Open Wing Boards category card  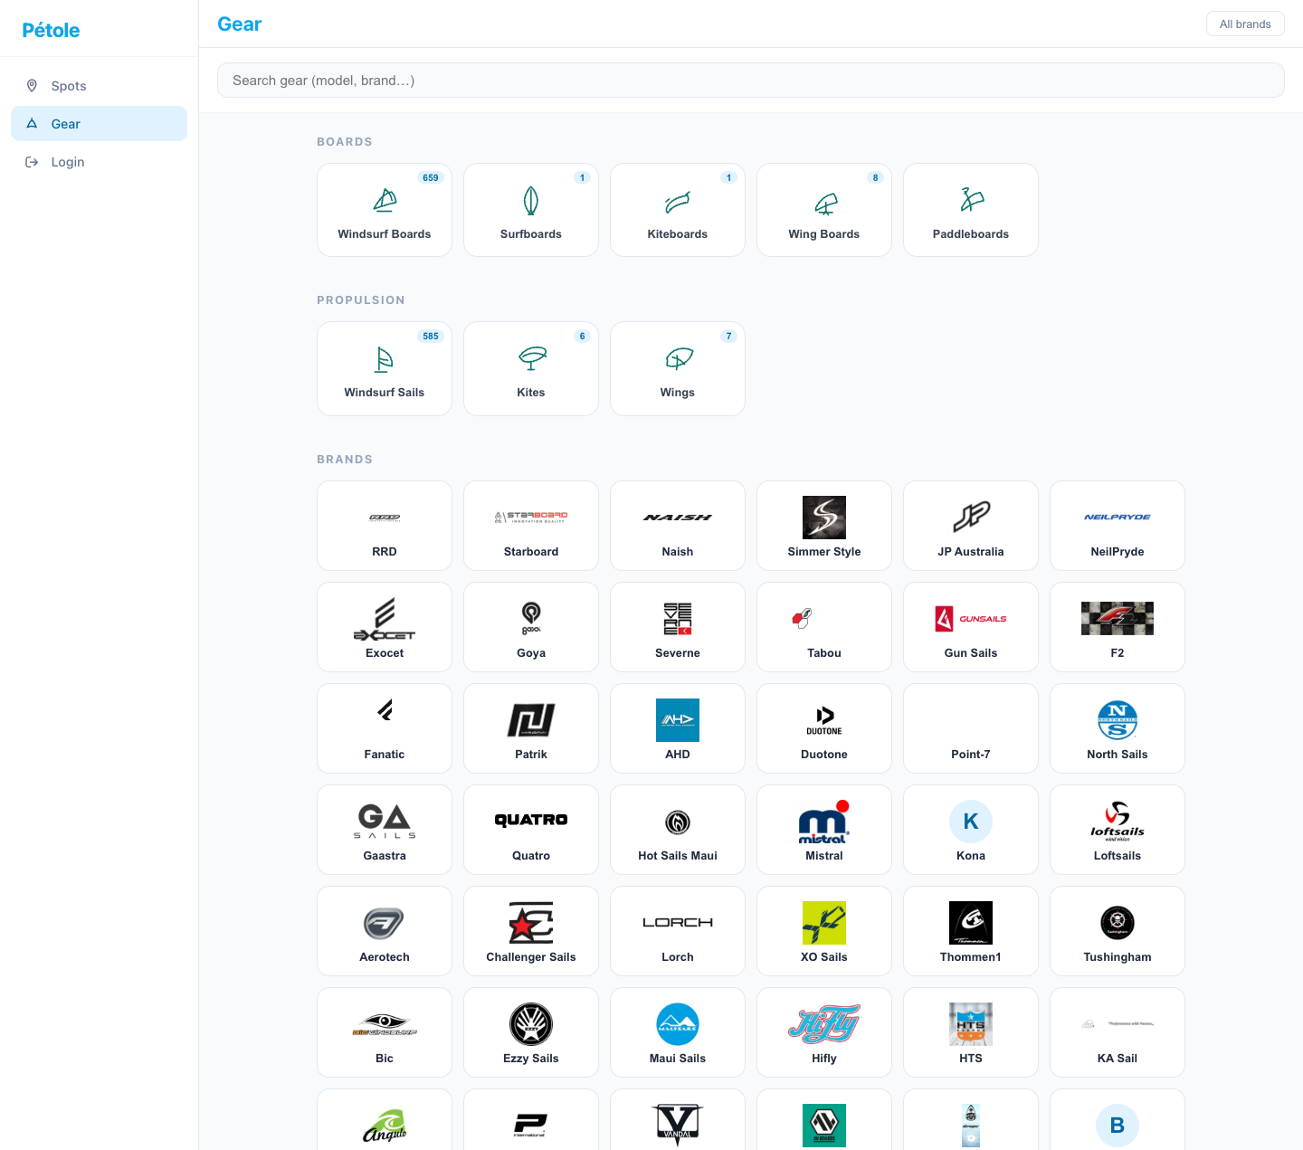point(824,210)
